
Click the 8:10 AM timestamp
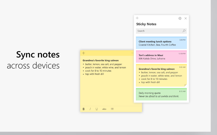[x=182, y=91]
